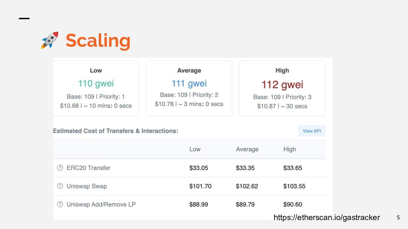Click the Scaling slide title
408x229 pixels.
click(98, 41)
